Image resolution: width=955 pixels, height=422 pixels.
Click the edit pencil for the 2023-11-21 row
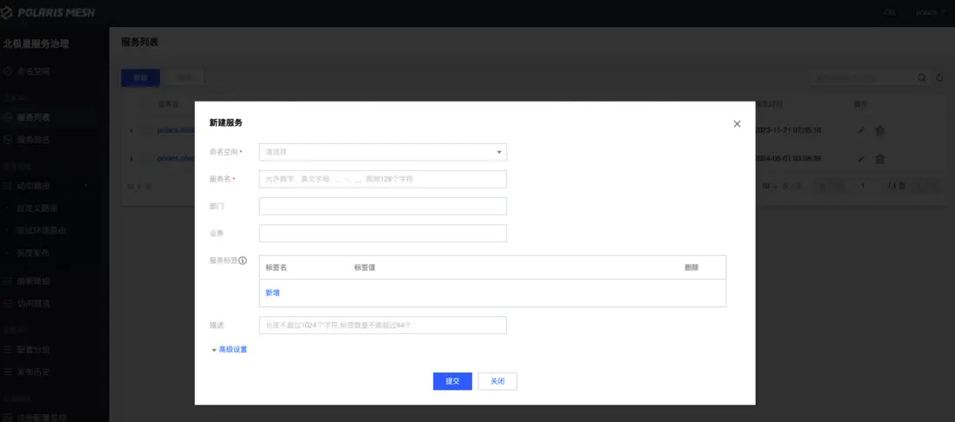[861, 130]
